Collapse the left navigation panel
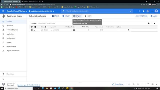This screenshot has height=90, width=160. [3, 79]
